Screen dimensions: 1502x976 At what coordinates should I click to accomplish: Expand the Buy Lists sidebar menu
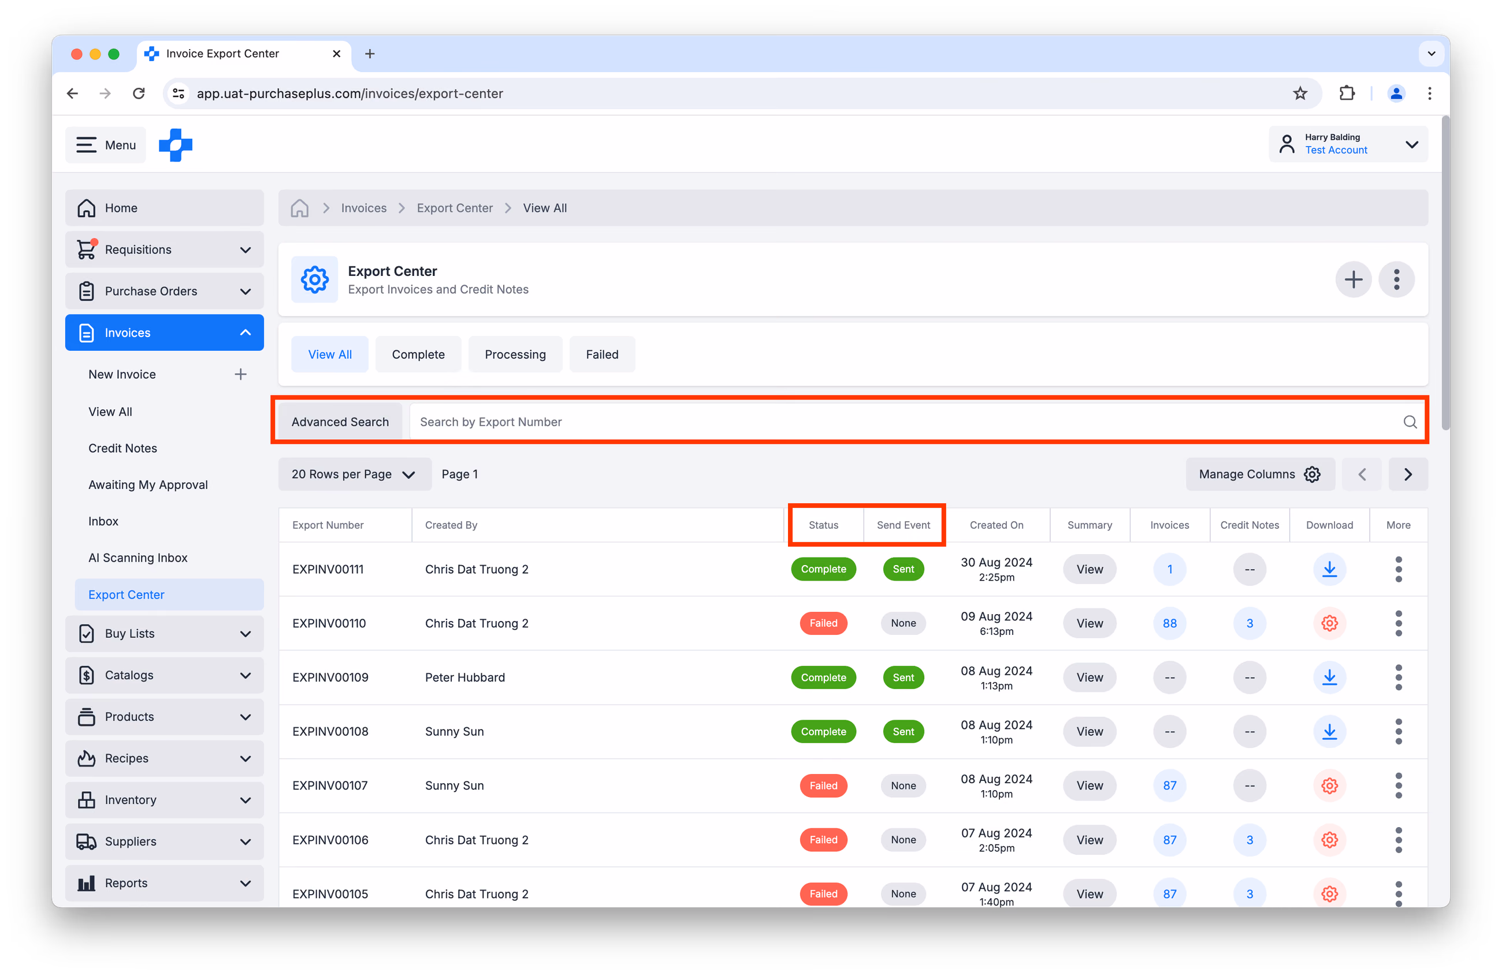(x=165, y=634)
